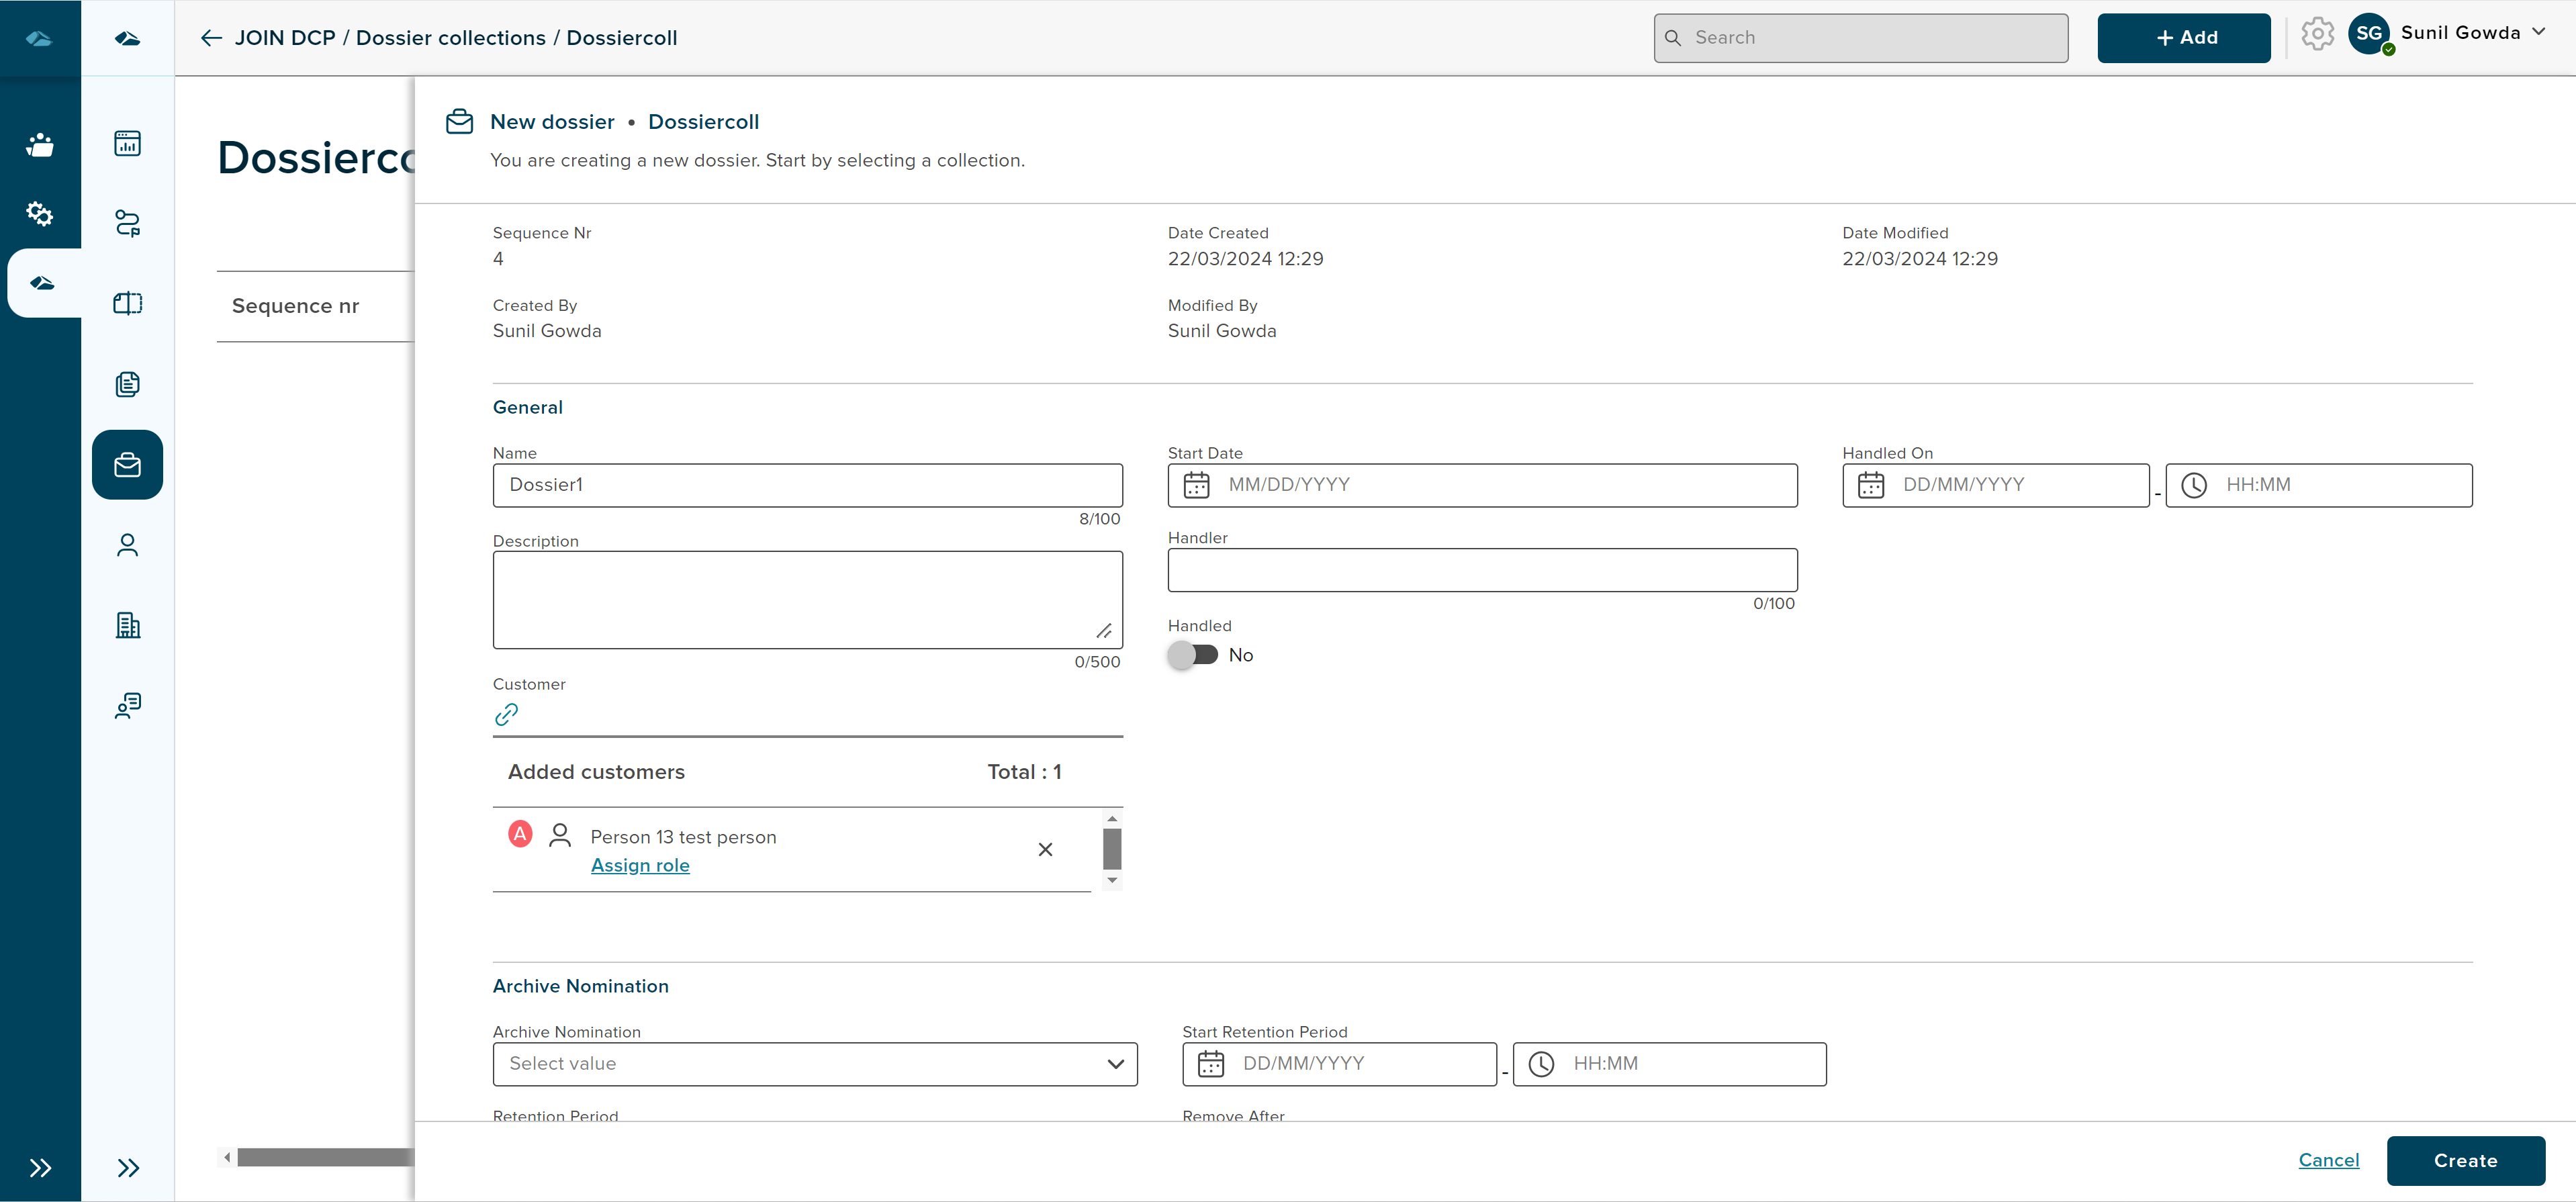Screen dimensions: 2576x1202
Task: Open dashboard chart icon in sidebar
Action: tap(127, 143)
